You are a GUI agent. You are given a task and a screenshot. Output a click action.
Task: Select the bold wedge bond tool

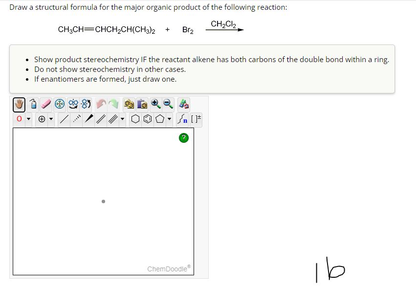click(x=88, y=119)
